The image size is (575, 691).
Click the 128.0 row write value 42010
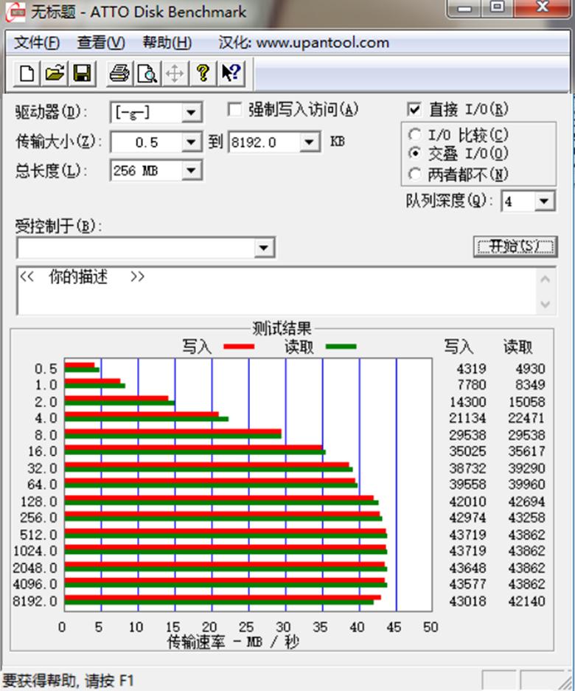pyautogui.click(x=467, y=501)
